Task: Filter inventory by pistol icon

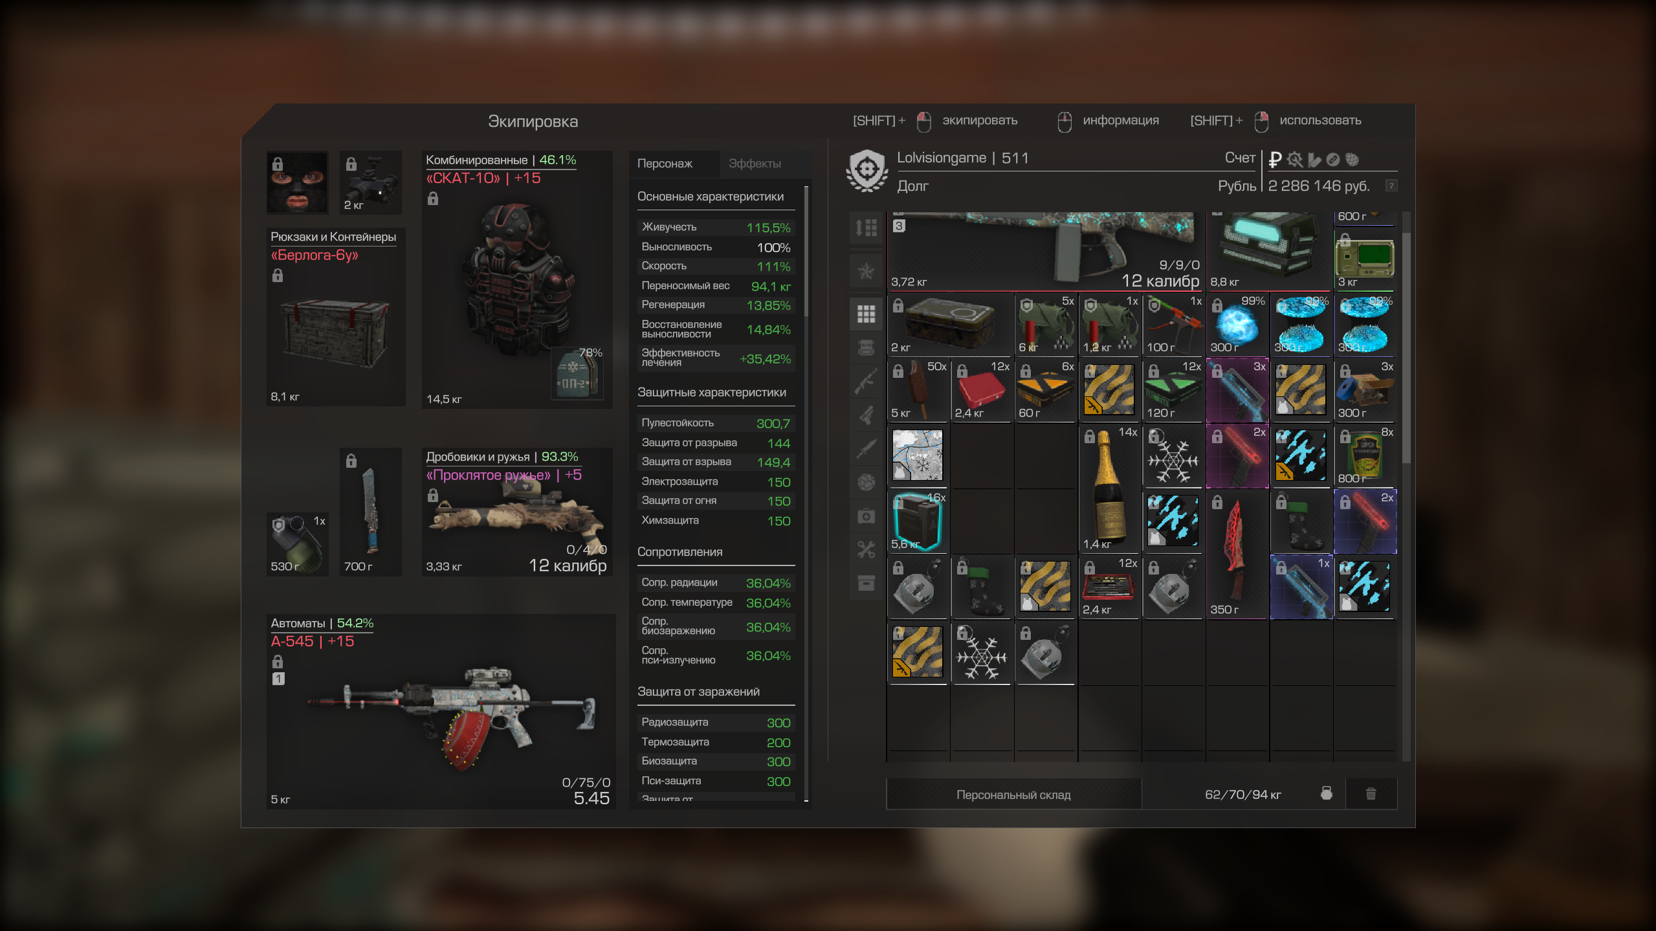Action: 866,415
